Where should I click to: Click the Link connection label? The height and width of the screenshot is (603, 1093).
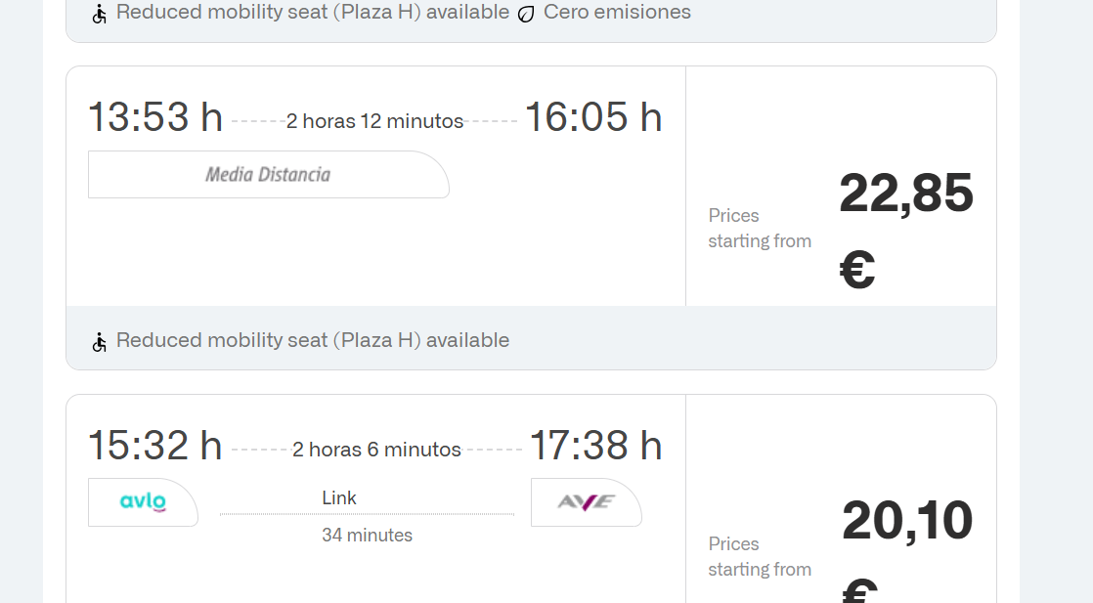[339, 497]
